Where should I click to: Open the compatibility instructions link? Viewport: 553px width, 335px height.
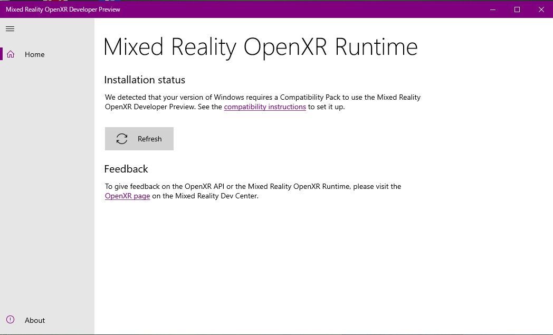click(265, 107)
